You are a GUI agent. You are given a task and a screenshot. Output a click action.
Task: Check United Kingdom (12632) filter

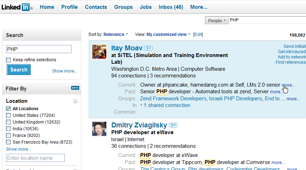(x=8, y=122)
